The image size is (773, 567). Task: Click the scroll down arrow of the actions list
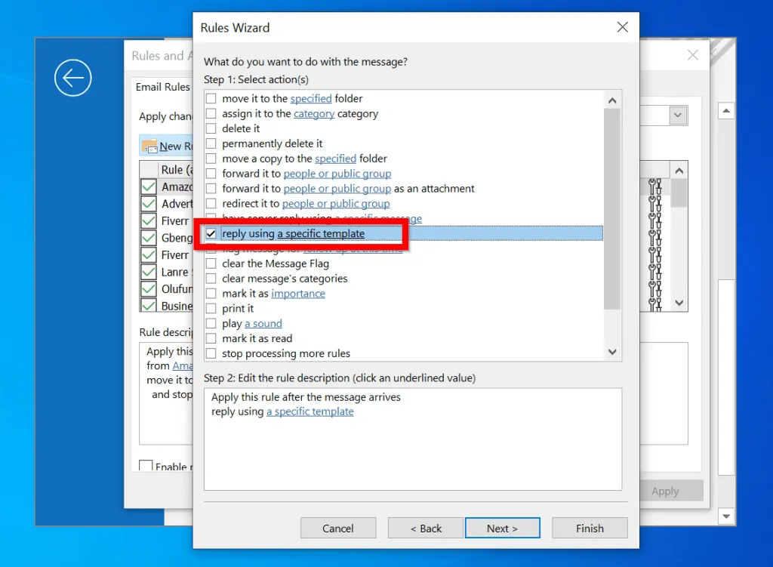tap(612, 352)
